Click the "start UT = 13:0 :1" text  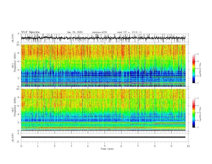click(x=129, y=32)
